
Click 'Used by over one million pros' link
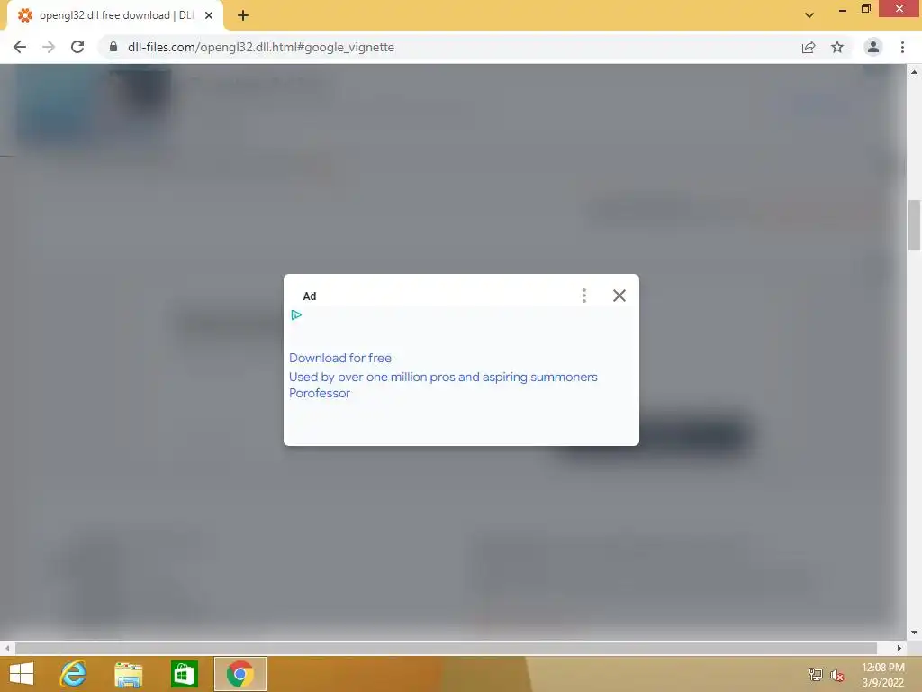click(x=443, y=377)
